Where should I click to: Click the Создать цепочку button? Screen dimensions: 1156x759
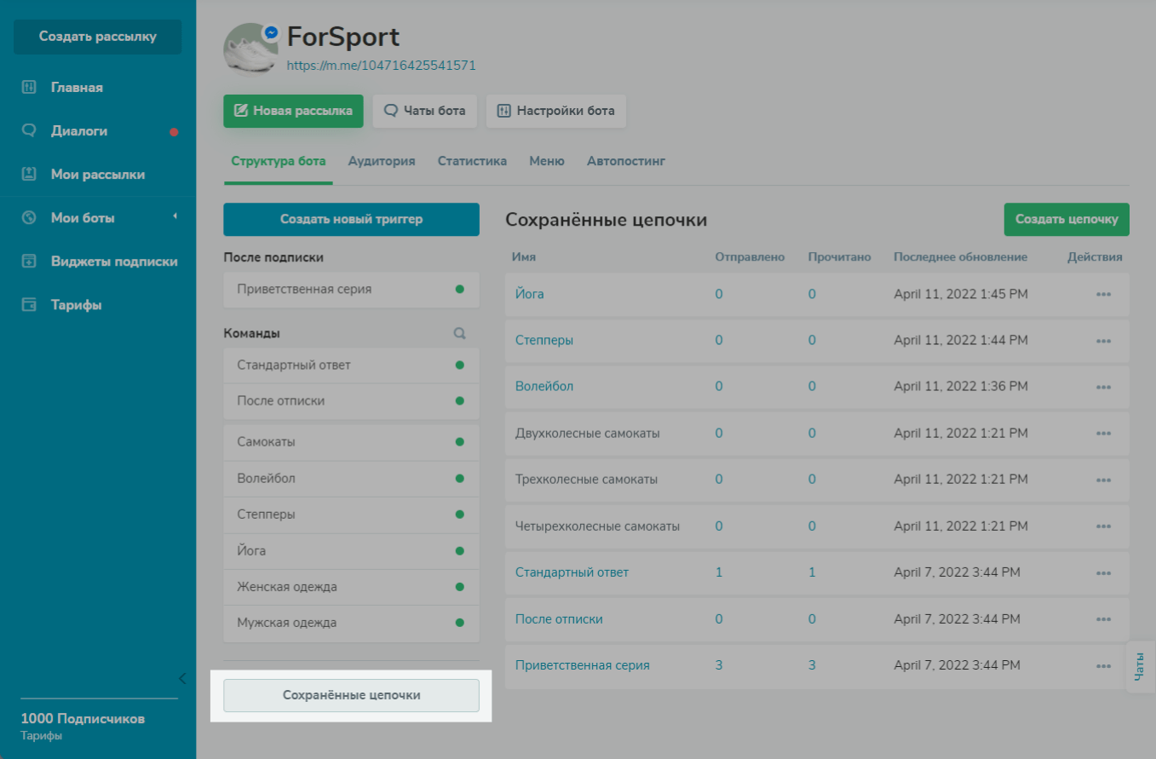(1066, 219)
